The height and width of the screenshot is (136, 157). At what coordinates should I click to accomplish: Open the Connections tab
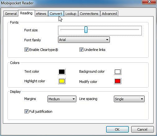click(x=89, y=14)
